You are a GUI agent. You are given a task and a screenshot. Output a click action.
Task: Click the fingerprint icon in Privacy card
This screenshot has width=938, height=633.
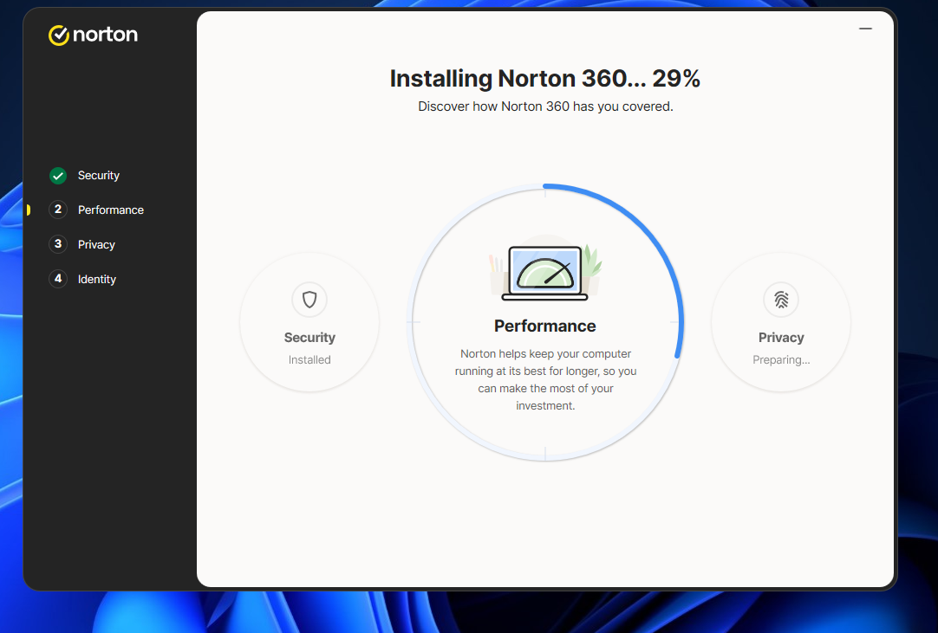(781, 300)
